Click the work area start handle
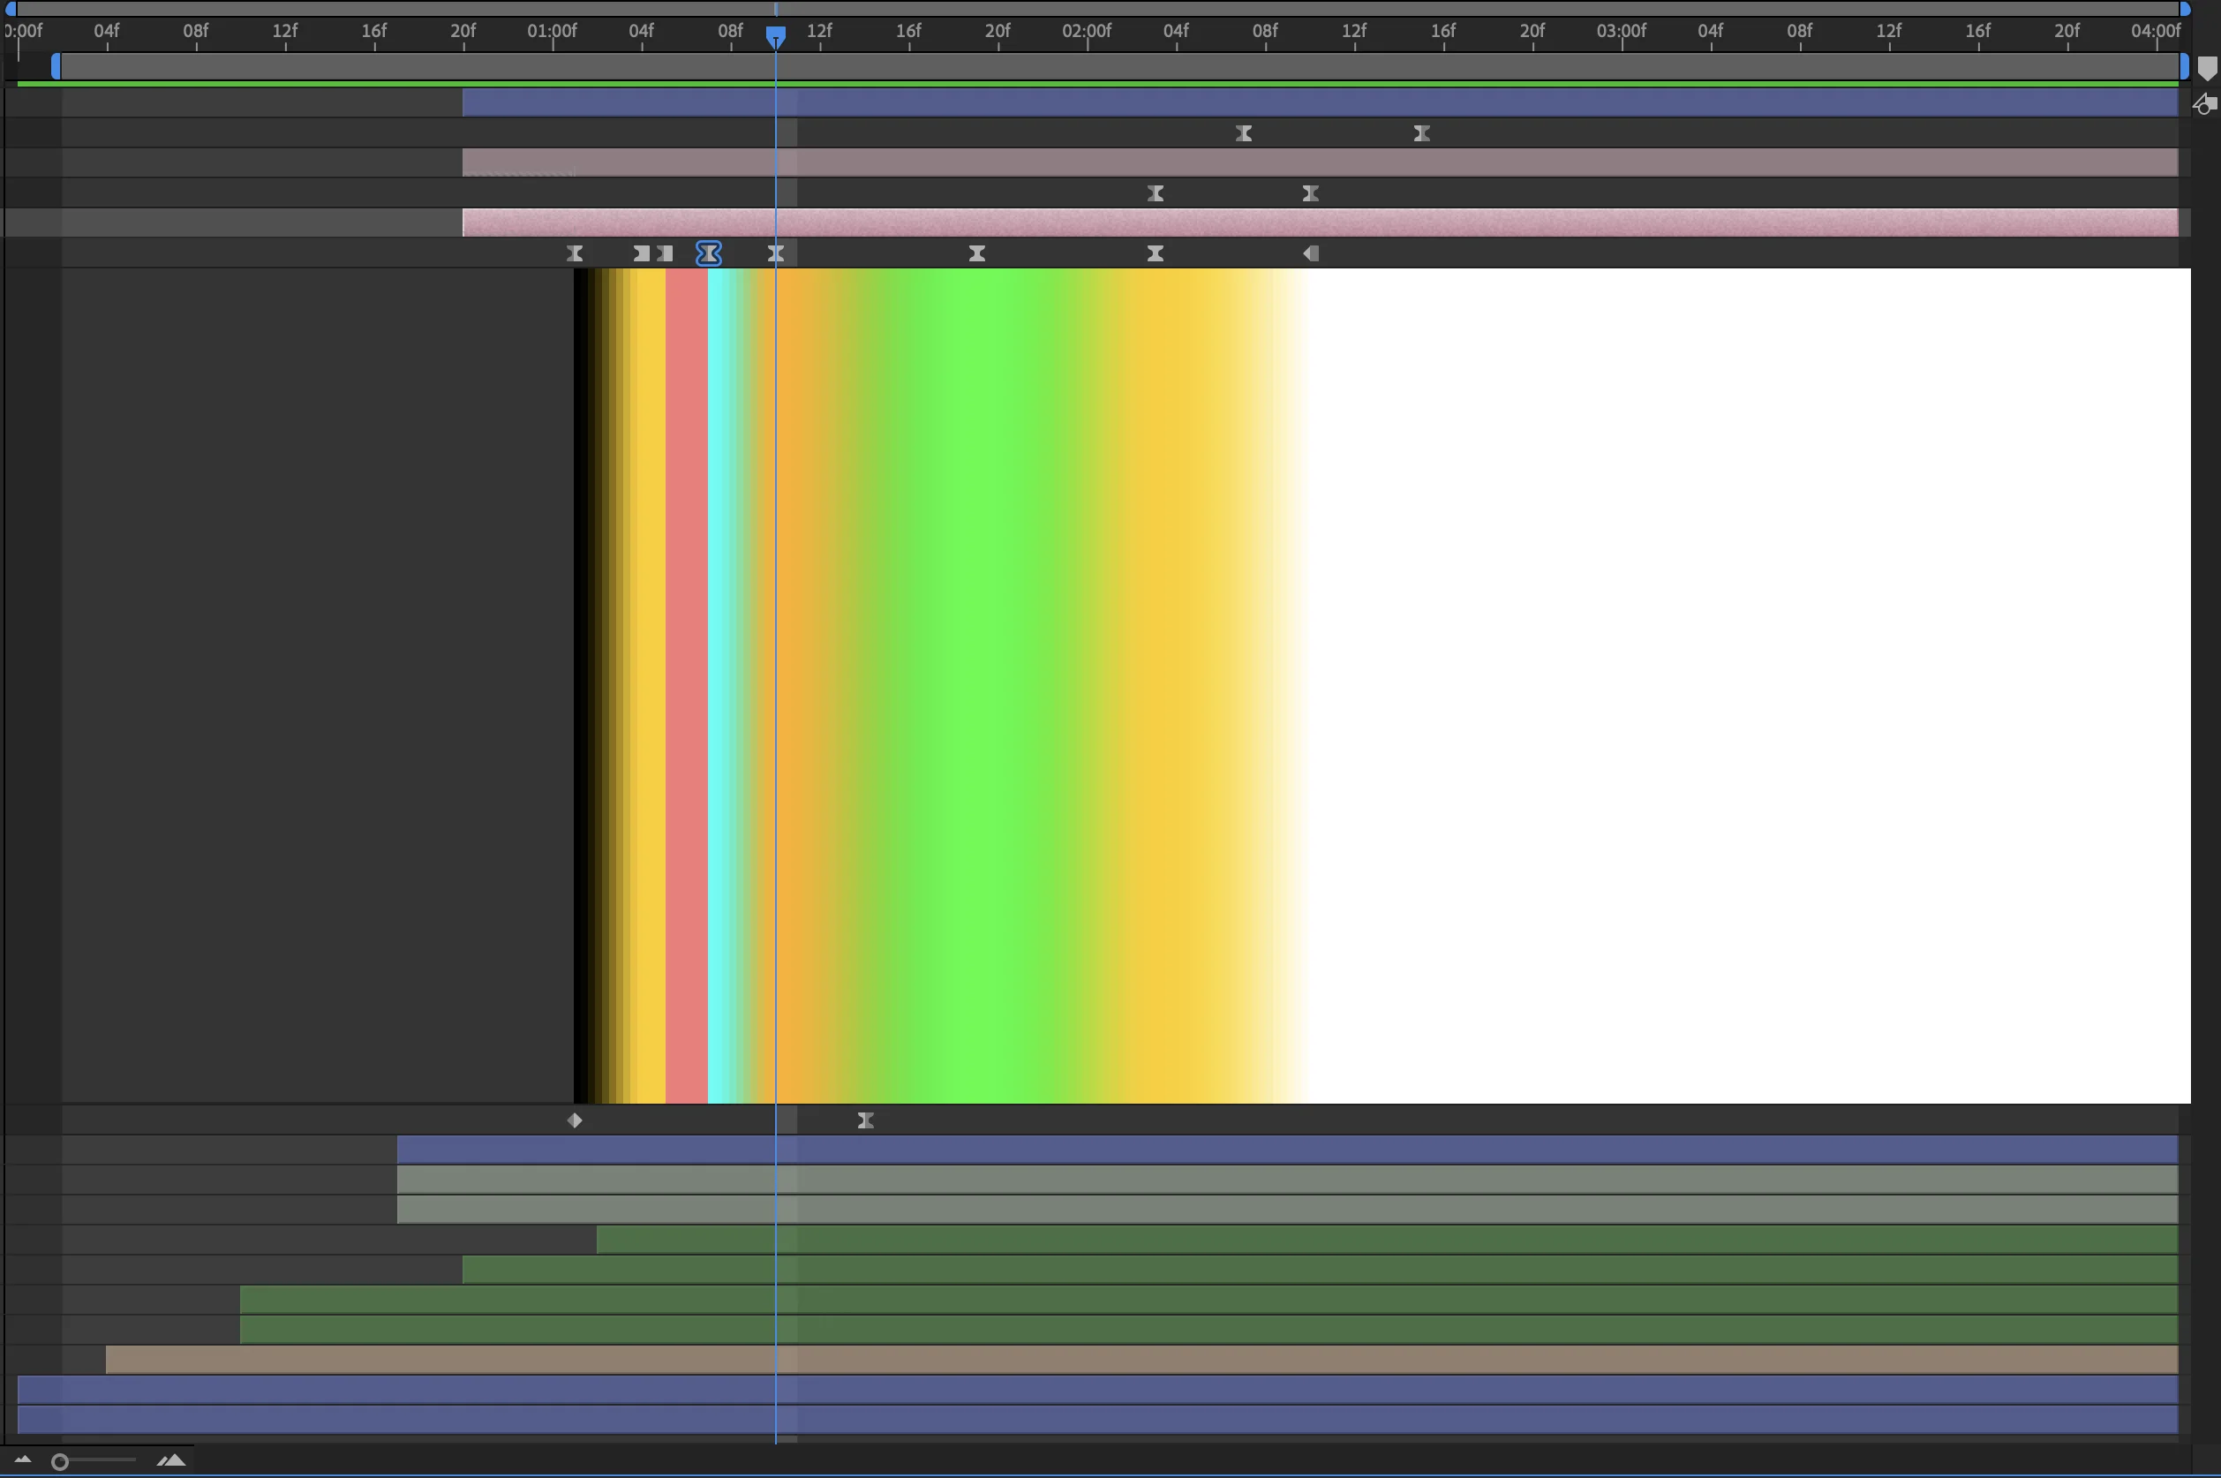This screenshot has height=1478, width=2221. pyautogui.click(x=56, y=66)
